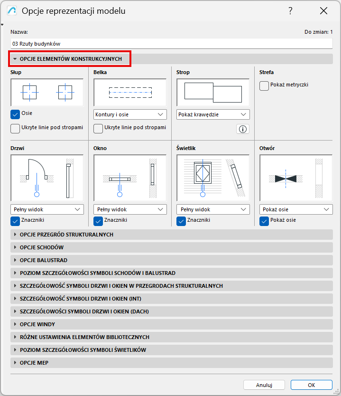The height and width of the screenshot is (396, 341).
Task: Click the 'Do zmian: 1' label
Action: (319, 32)
